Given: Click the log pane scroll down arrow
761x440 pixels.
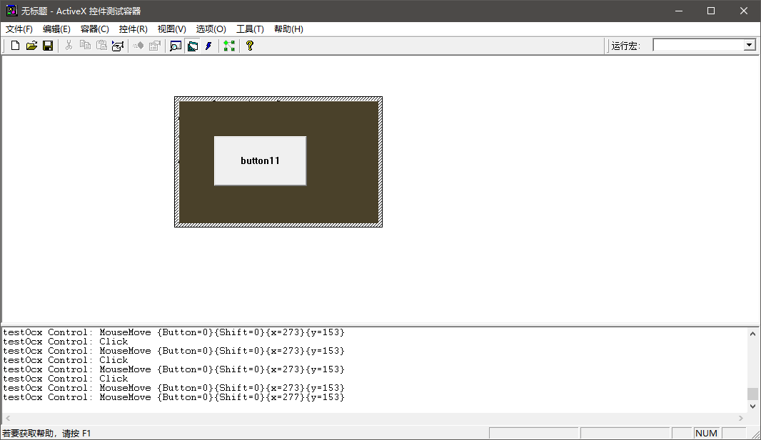Looking at the screenshot, I should [x=752, y=406].
